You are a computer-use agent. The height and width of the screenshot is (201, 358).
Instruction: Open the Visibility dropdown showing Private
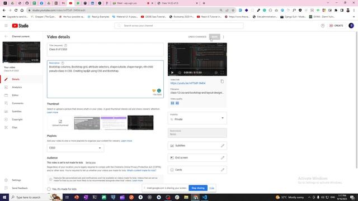197,118
